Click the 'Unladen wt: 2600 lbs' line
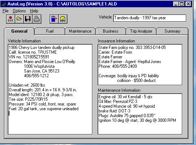This screenshot has height=145, width=196. pyautogui.click(x=27, y=85)
